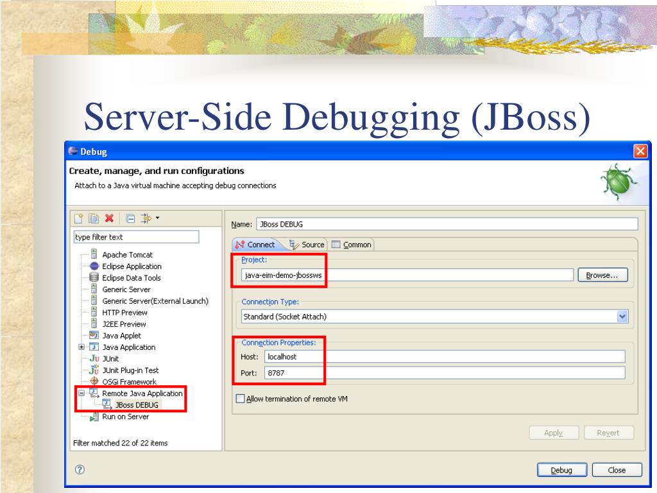
Task: Click the Eclipse Data Tools database icon
Action: click(94, 277)
